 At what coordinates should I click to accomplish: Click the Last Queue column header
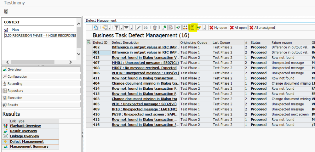pyautogui.click(x=228, y=42)
